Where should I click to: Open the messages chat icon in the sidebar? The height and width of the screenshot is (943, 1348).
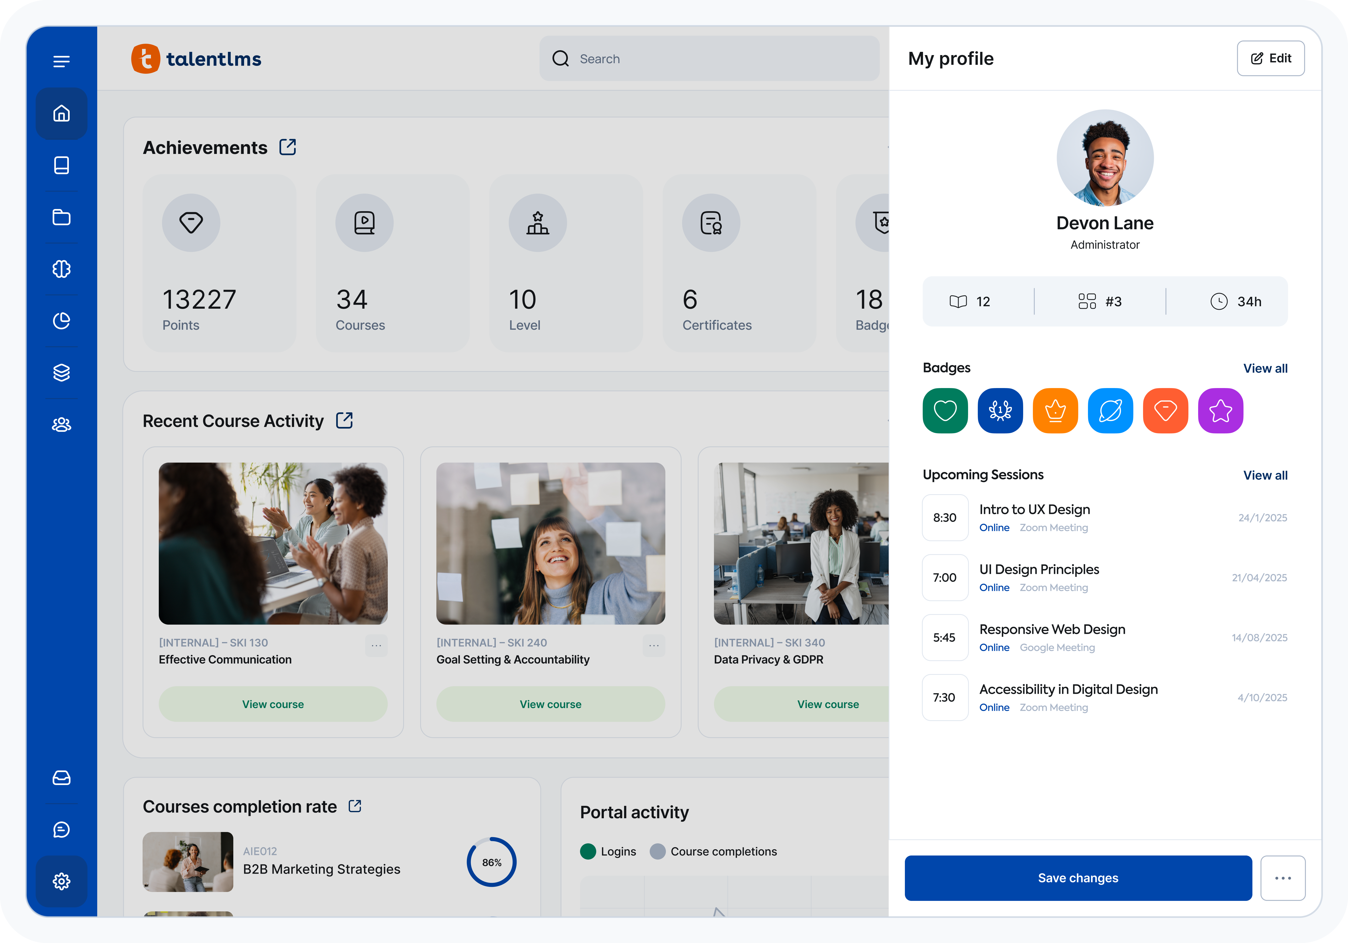click(62, 830)
